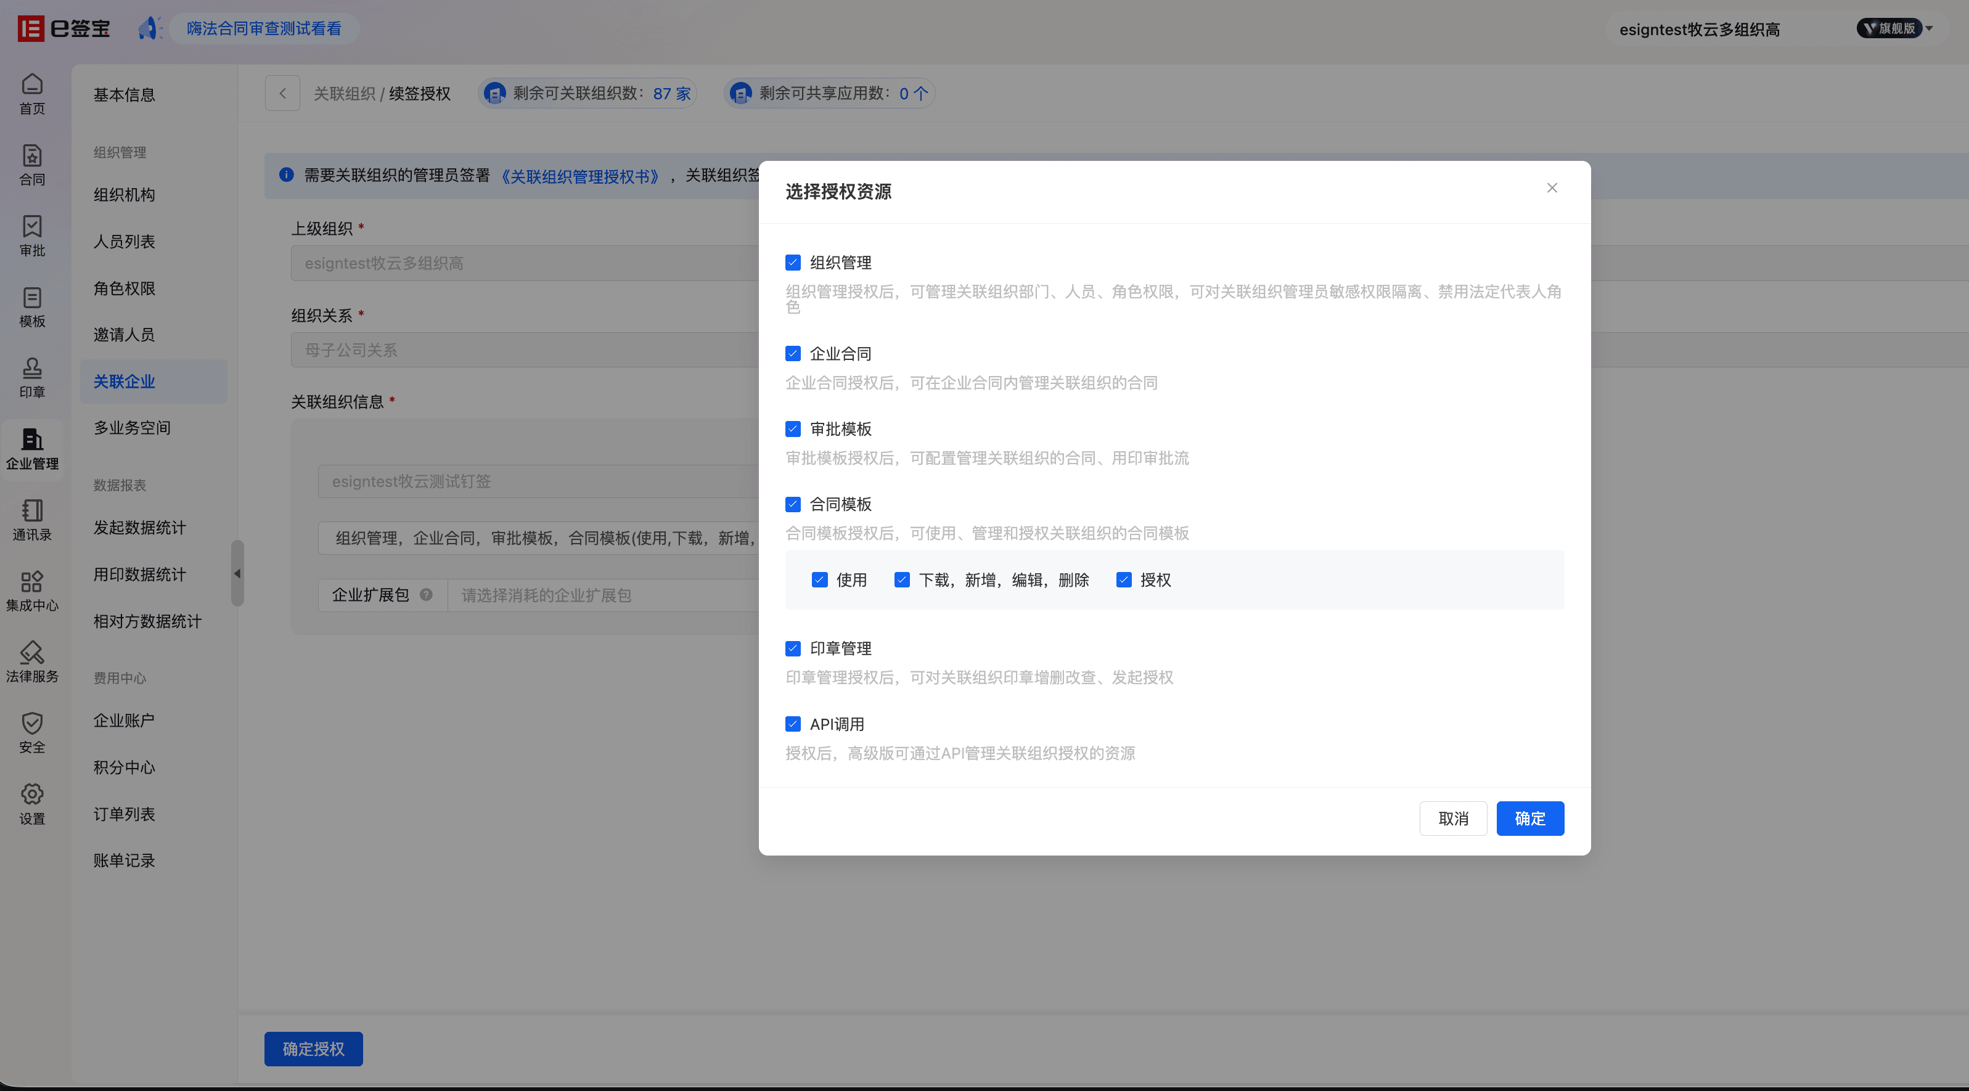
Task: Click the blue info icon in notice banner
Action: 286,175
